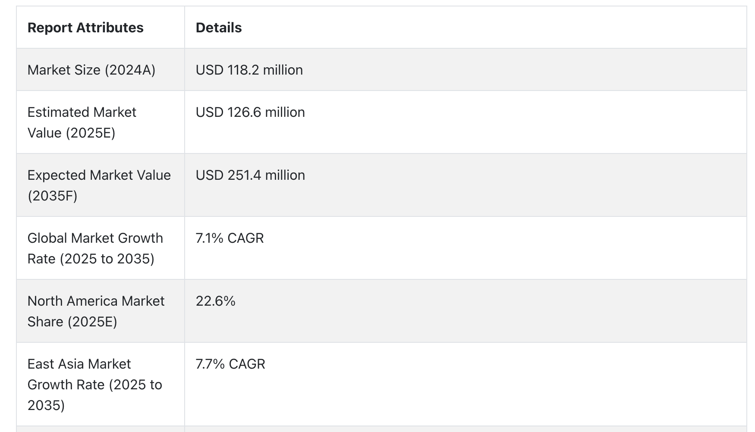
Task: Click the Details column header
Action: (x=219, y=28)
